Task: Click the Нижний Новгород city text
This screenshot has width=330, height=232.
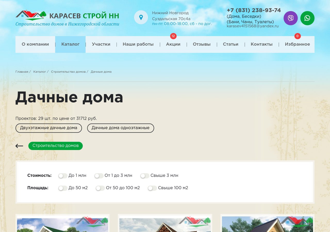Action: (x=170, y=13)
